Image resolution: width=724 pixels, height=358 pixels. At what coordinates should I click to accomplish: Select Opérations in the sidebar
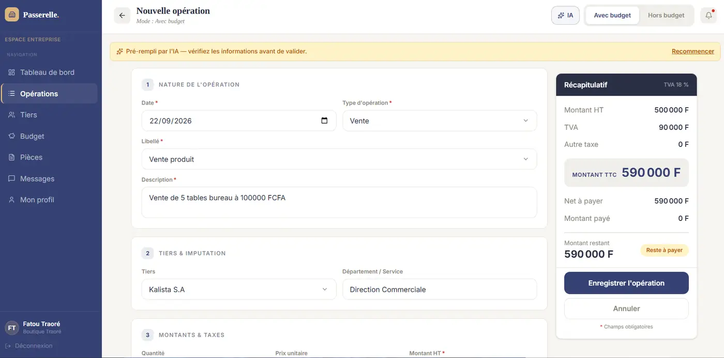49,94
